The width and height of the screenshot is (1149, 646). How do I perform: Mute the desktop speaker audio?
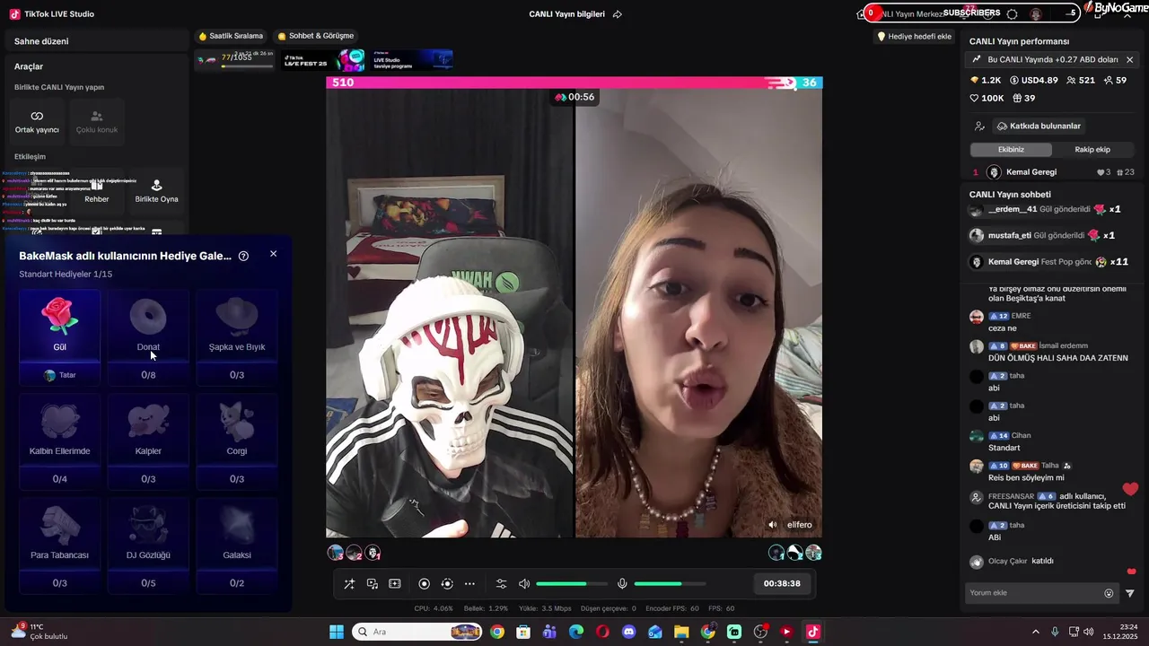[x=524, y=584]
